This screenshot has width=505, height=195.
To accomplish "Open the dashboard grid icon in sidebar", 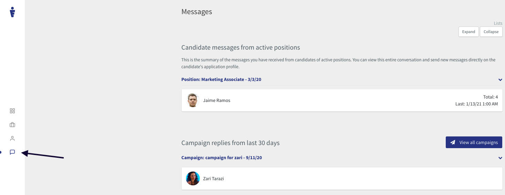I will pyautogui.click(x=12, y=111).
